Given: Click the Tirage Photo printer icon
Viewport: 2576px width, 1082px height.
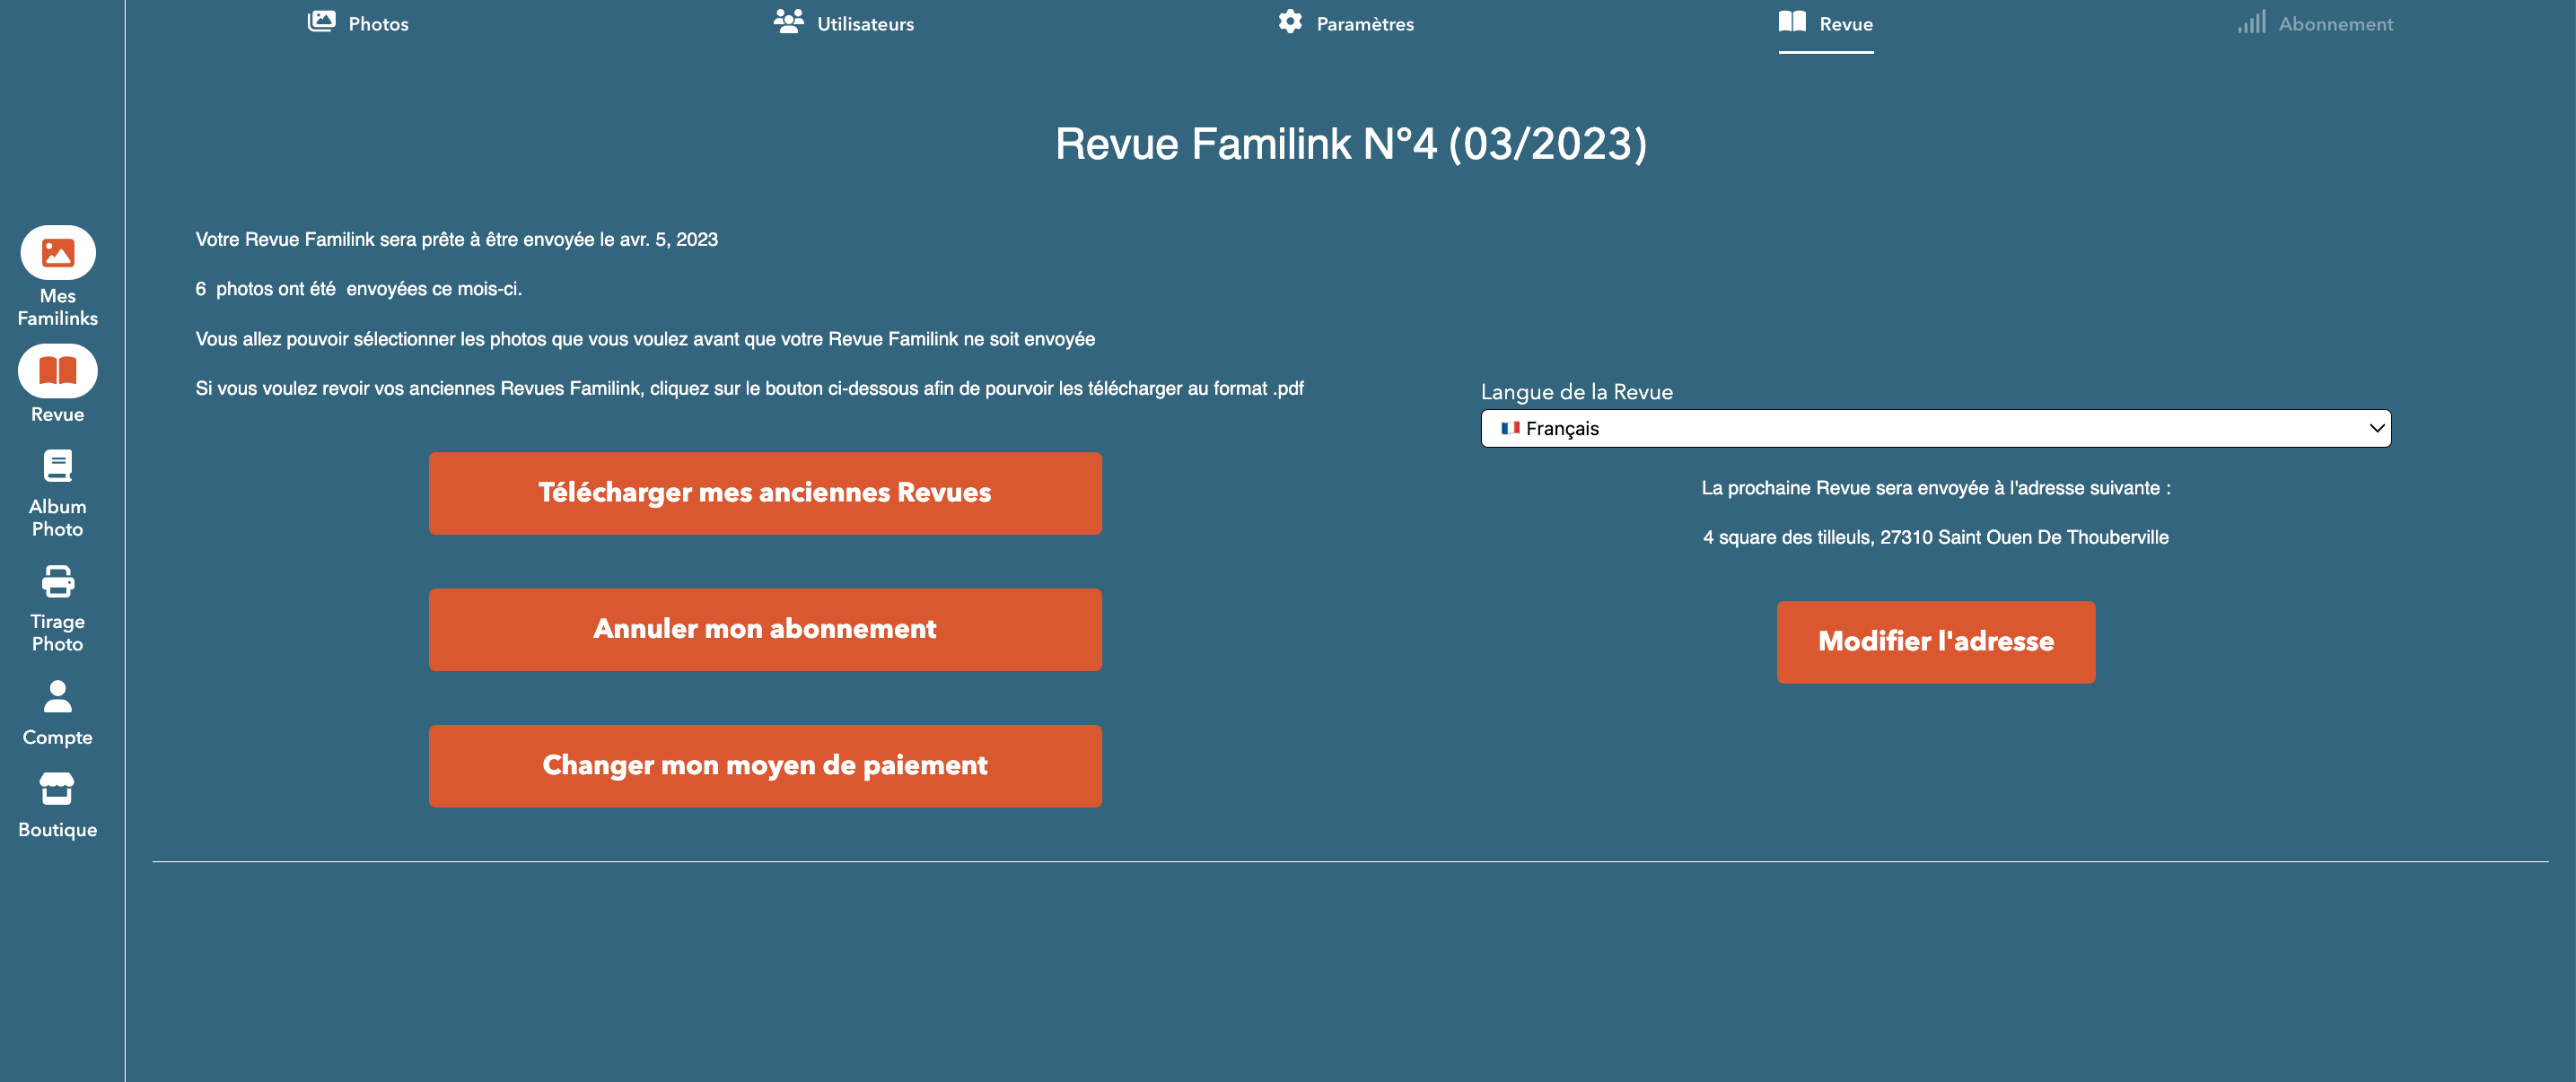Looking at the screenshot, I should [x=58, y=581].
